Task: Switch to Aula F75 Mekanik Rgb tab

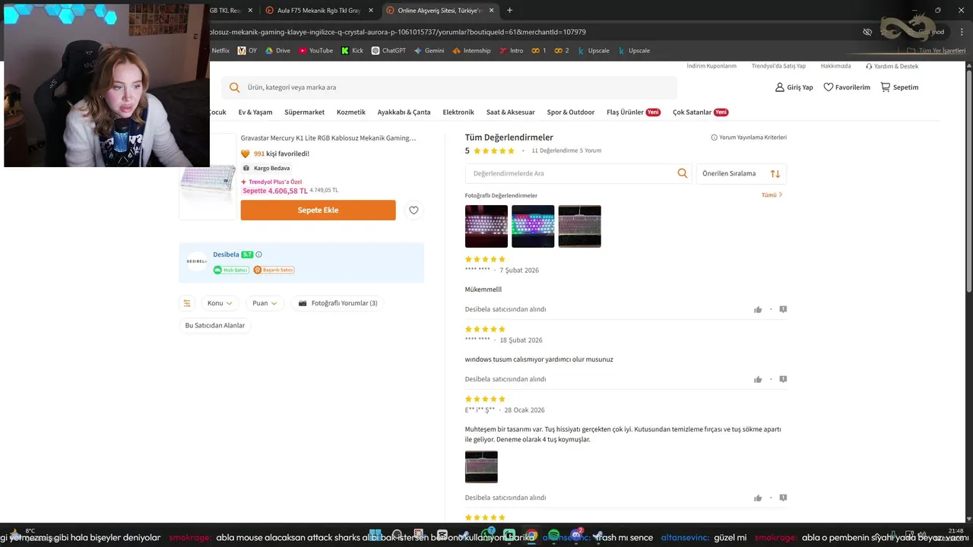Action: pyautogui.click(x=319, y=11)
